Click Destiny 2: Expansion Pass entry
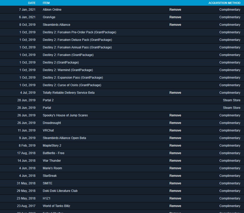This screenshot has width=244, height=213. [73, 78]
